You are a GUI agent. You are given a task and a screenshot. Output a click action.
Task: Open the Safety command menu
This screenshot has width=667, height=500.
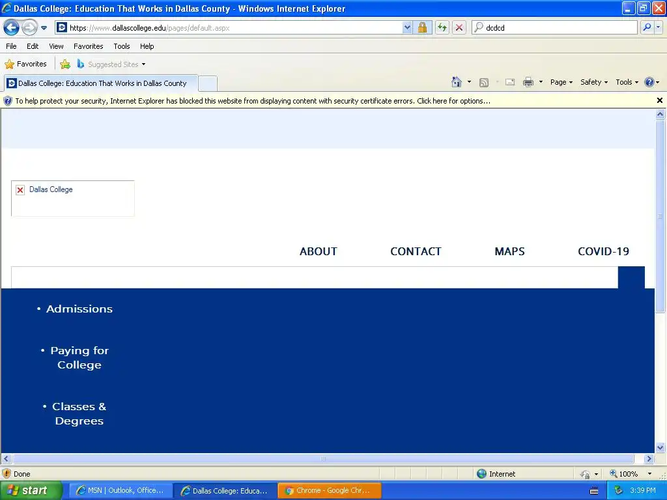[x=594, y=82]
